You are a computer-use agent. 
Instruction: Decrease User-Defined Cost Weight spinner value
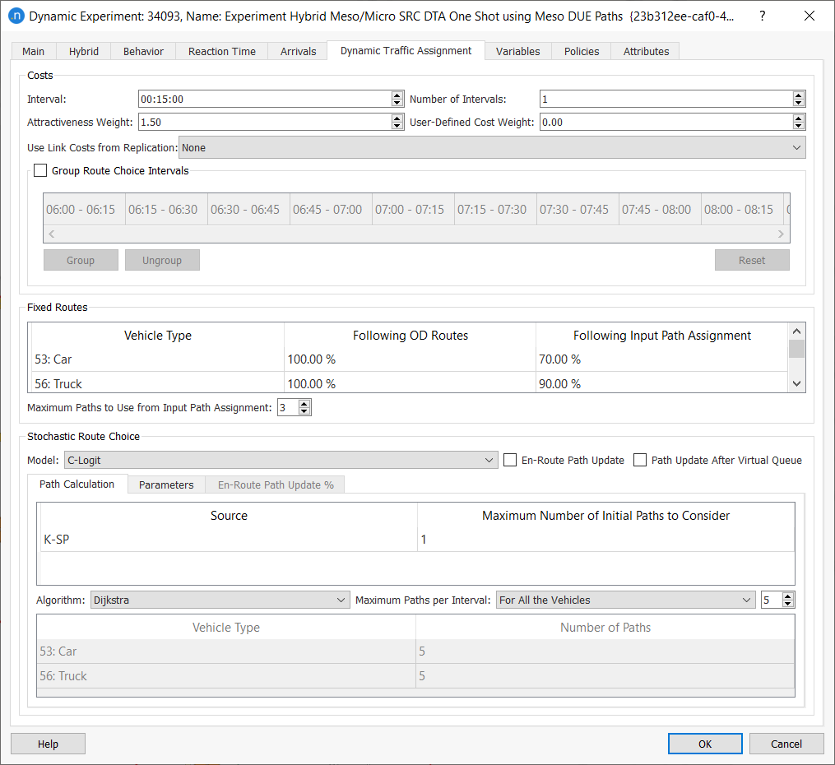click(x=798, y=126)
